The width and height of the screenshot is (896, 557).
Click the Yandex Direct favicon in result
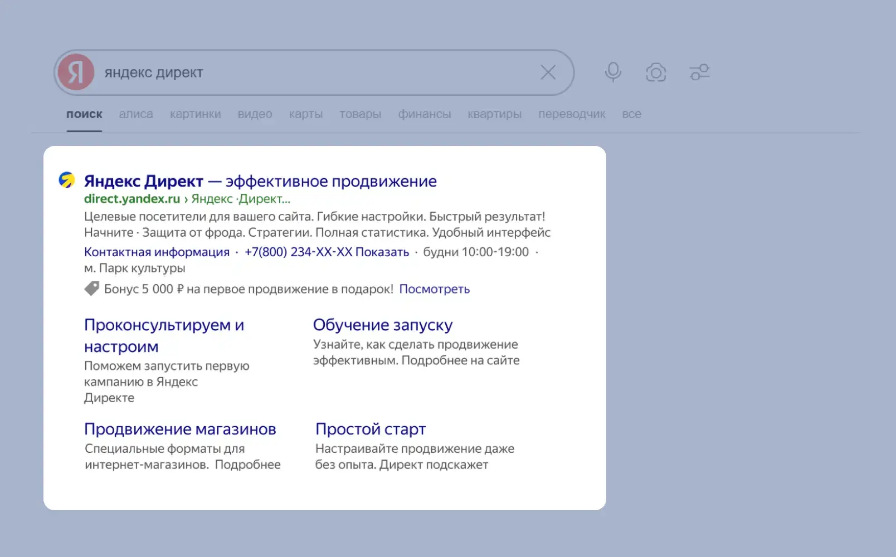click(x=67, y=180)
